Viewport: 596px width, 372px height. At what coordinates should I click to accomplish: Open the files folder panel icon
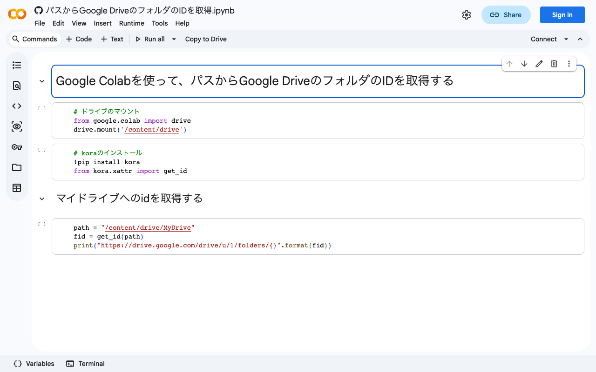pos(17,167)
